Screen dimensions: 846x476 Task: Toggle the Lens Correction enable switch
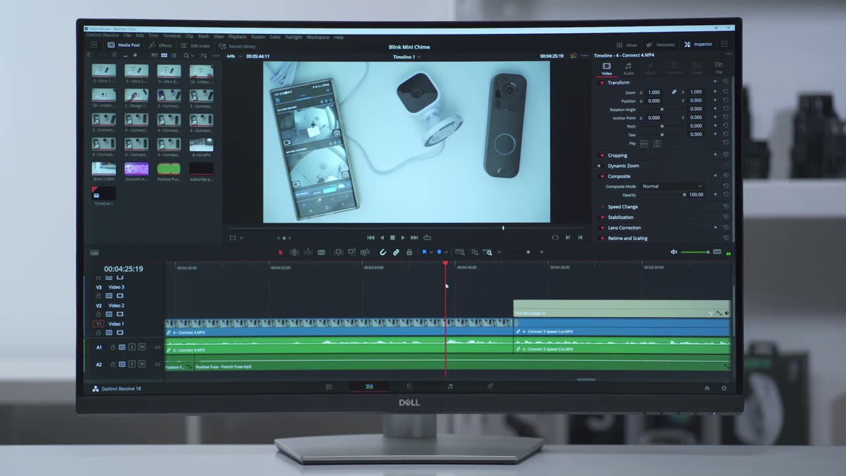coord(601,228)
